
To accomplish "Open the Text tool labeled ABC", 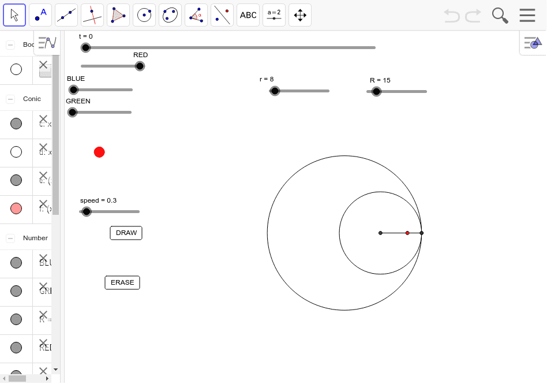I will tap(248, 14).
